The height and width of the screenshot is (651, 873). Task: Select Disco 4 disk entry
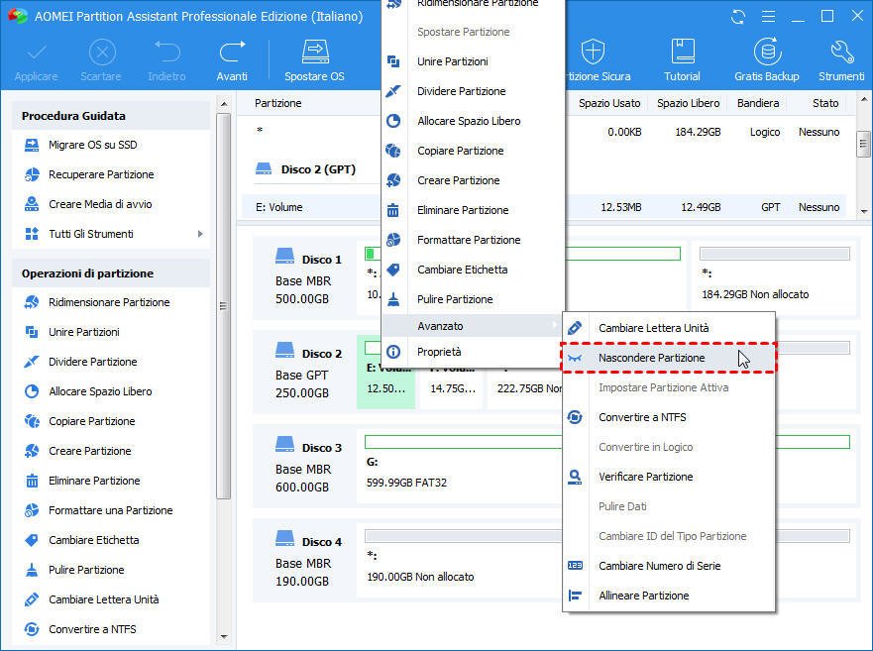pos(304,560)
